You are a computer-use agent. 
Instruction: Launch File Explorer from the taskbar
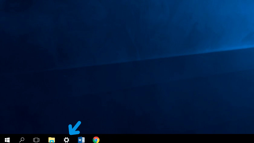coord(52,140)
